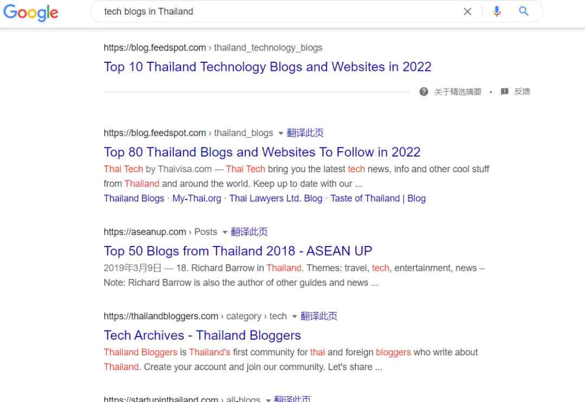Open Top 10 Thailand Technology Blogs result
Screen dimensions: 585x402
tap(268, 67)
